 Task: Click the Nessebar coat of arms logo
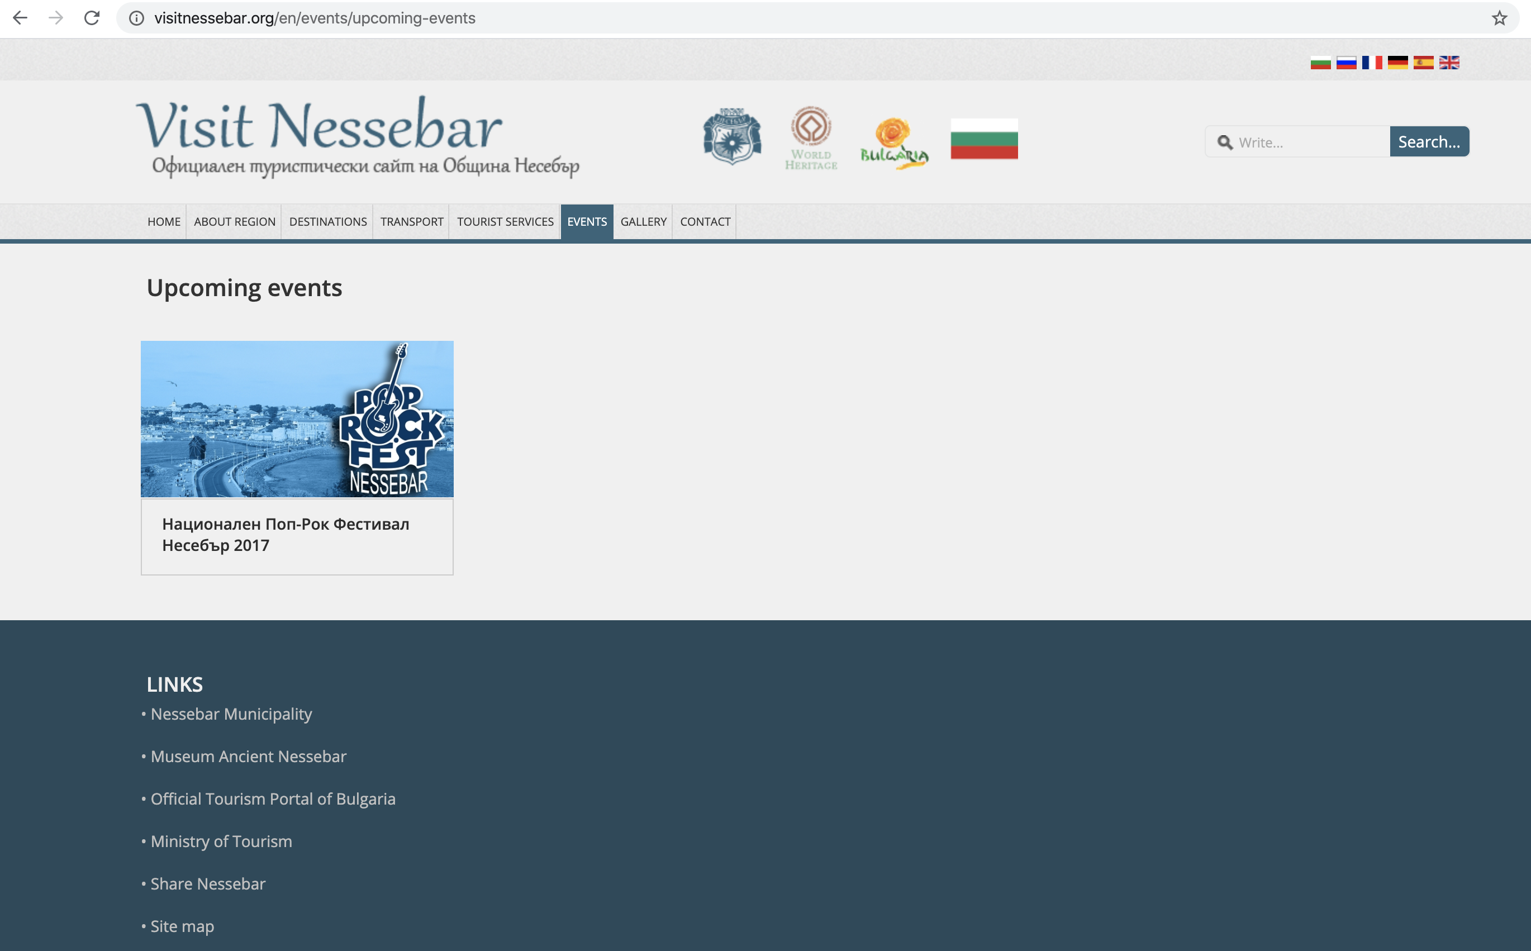732,136
